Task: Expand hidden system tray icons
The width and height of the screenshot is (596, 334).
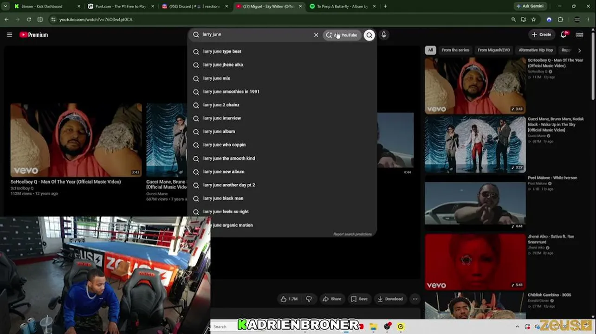Action: [517, 327]
